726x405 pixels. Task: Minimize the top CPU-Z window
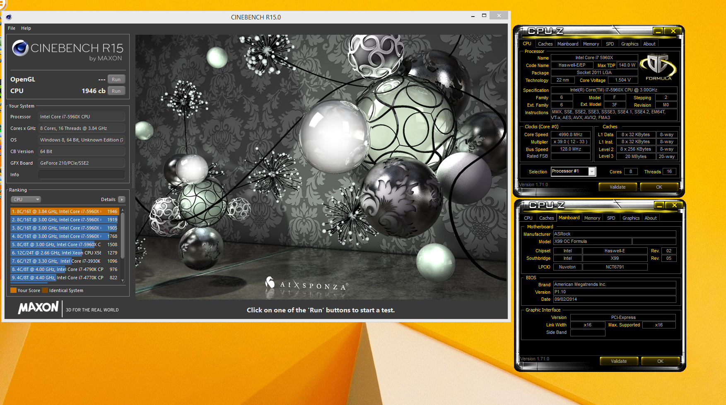tap(658, 31)
